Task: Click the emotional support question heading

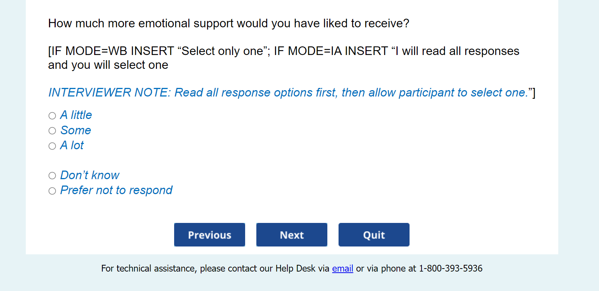Action: tap(229, 23)
